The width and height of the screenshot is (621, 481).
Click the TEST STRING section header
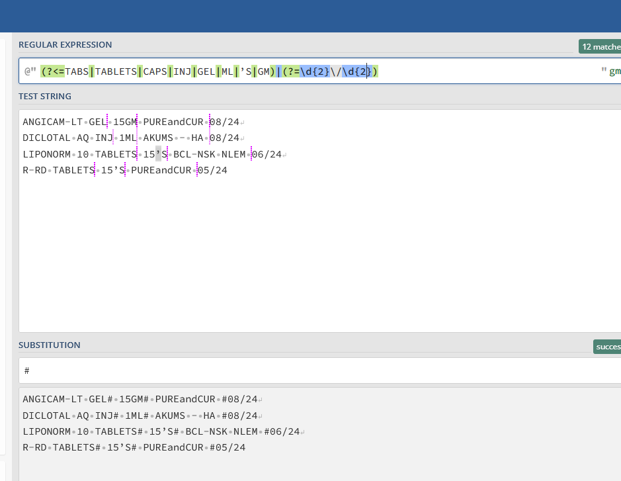pos(44,96)
